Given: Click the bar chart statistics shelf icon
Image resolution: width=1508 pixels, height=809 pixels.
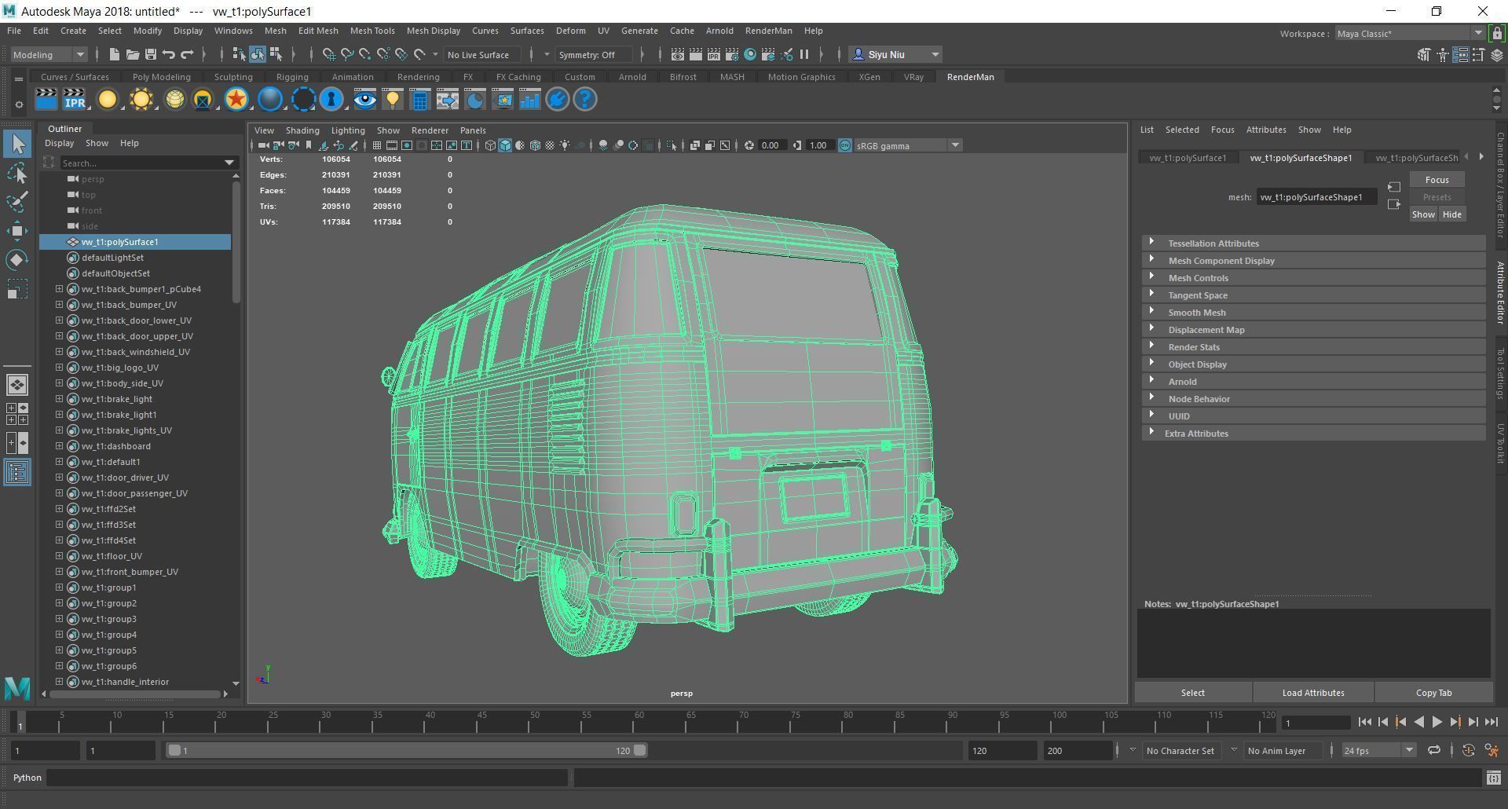Looking at the screenshot, I should coord(530,100).
